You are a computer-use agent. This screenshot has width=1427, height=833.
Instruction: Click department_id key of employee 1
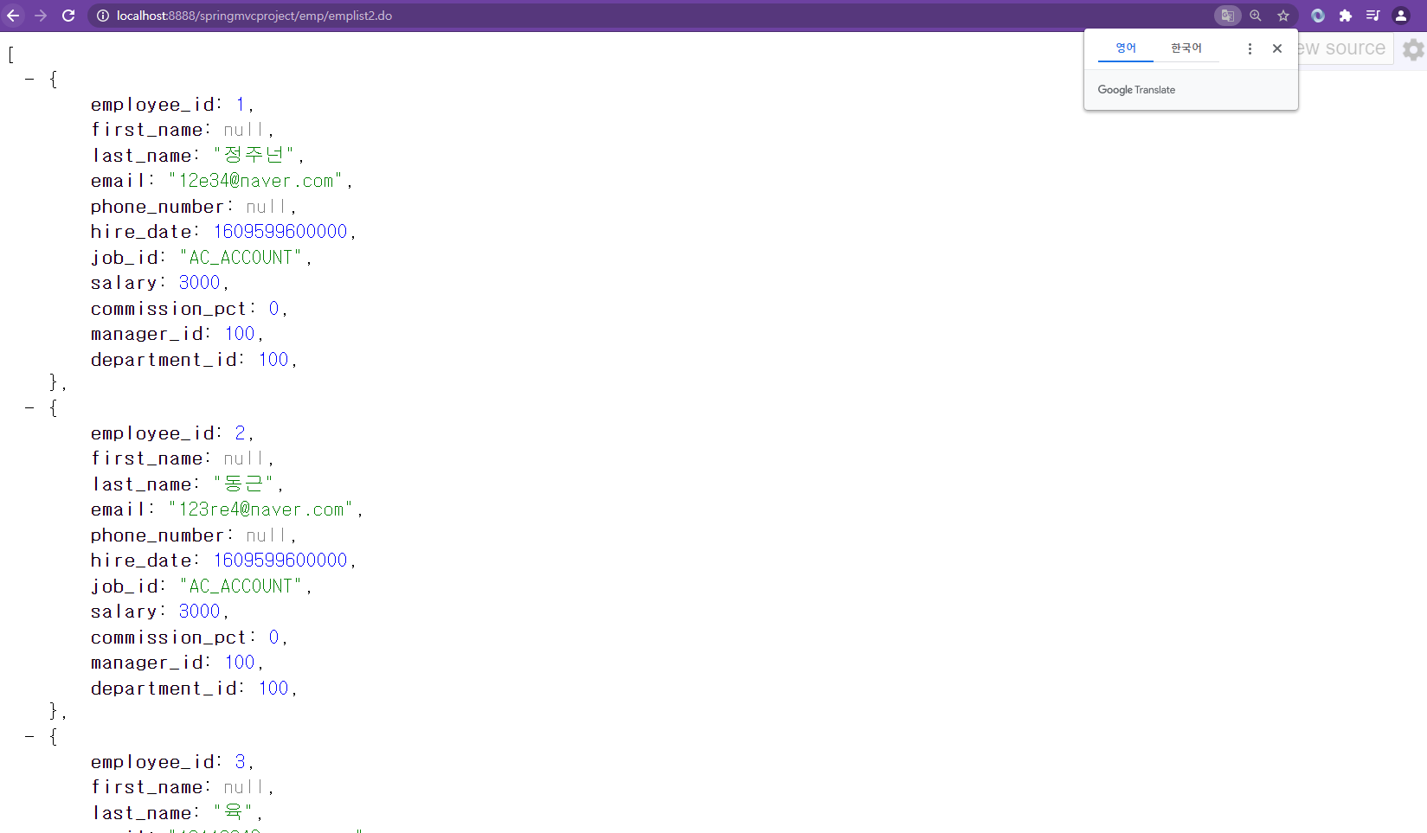point(164,360)
